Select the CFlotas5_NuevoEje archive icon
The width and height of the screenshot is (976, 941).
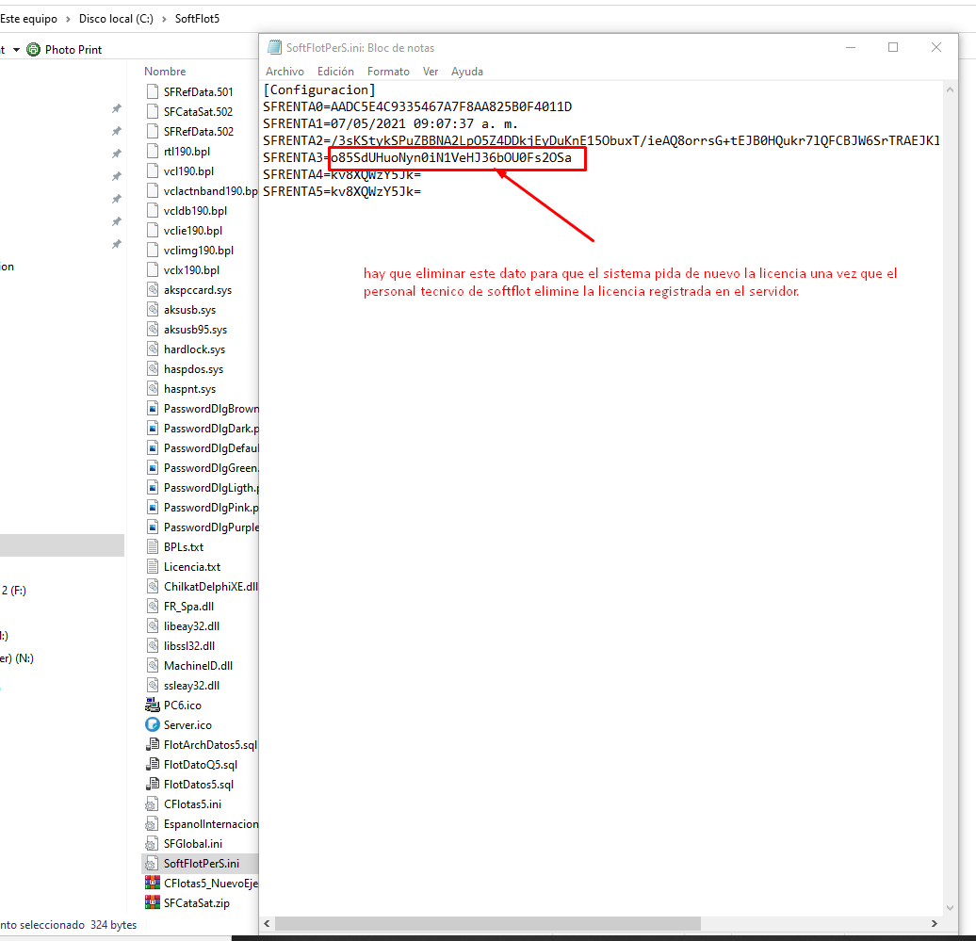pyautogui.click(x=153, y=884)
